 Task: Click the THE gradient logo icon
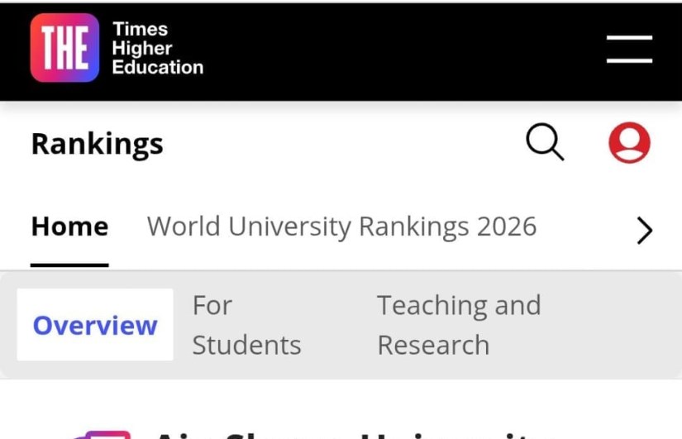pos(64,48)
